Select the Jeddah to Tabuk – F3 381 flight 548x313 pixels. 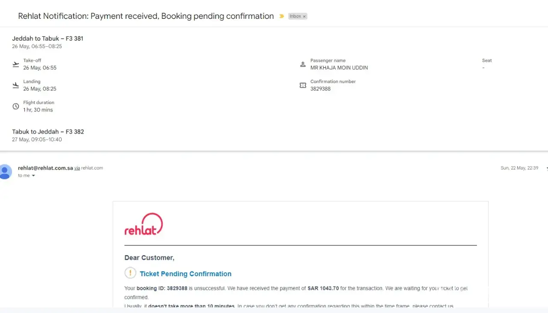[48, 39]
